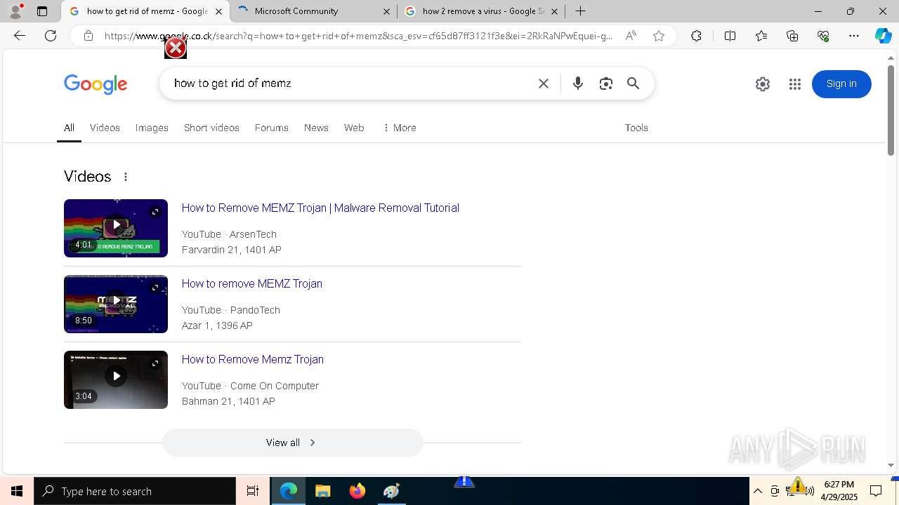Open search Tools options
Screen dimensions: 899x505
[x=636, y=128]
